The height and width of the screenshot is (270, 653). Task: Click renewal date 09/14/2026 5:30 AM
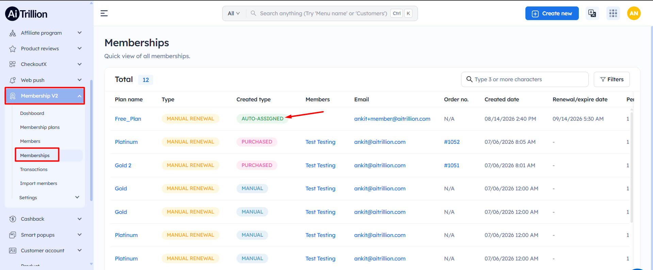(578, 119)
